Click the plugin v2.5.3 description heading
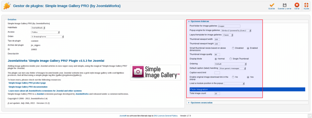312x118 pixels. 56,61
